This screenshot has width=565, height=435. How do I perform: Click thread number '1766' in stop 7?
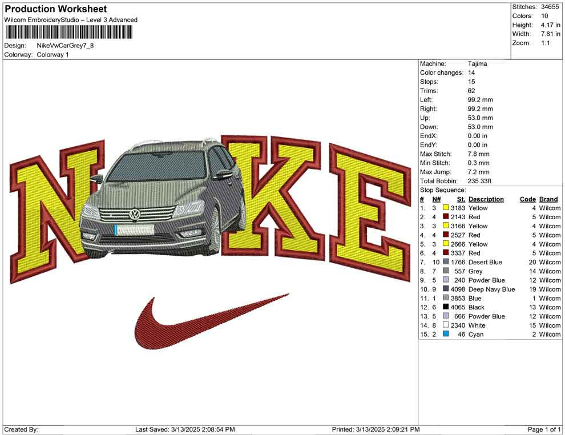pyautogui.click(x=458, y=262)
